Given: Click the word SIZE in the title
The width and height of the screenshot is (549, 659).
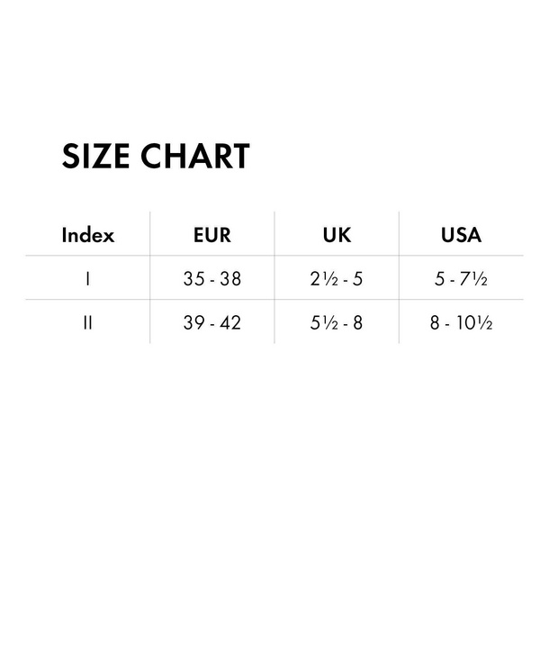Looking at the screenshot, I should click(x=95, y=156).
